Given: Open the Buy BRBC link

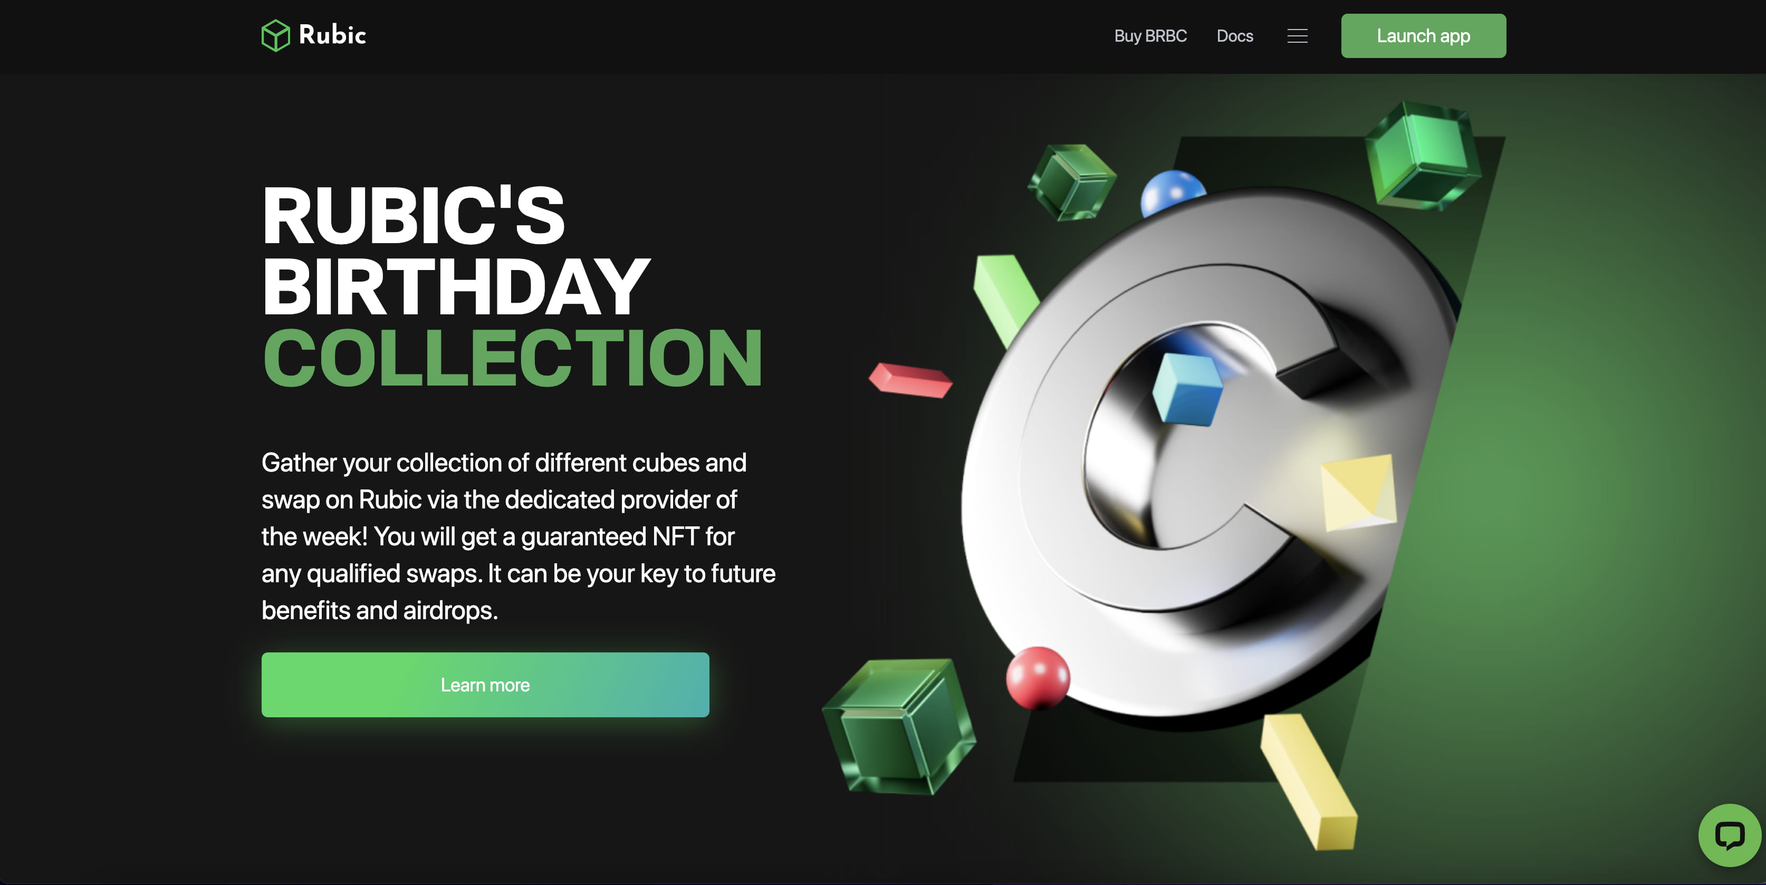Looking at the screenshot, I should [1150, 36].
